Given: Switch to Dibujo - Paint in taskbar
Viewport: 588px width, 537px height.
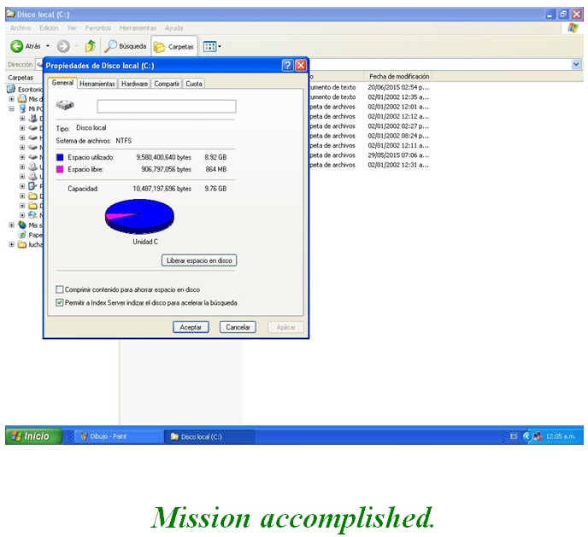Looking at the screenshot, I should [x=120, y=436].
